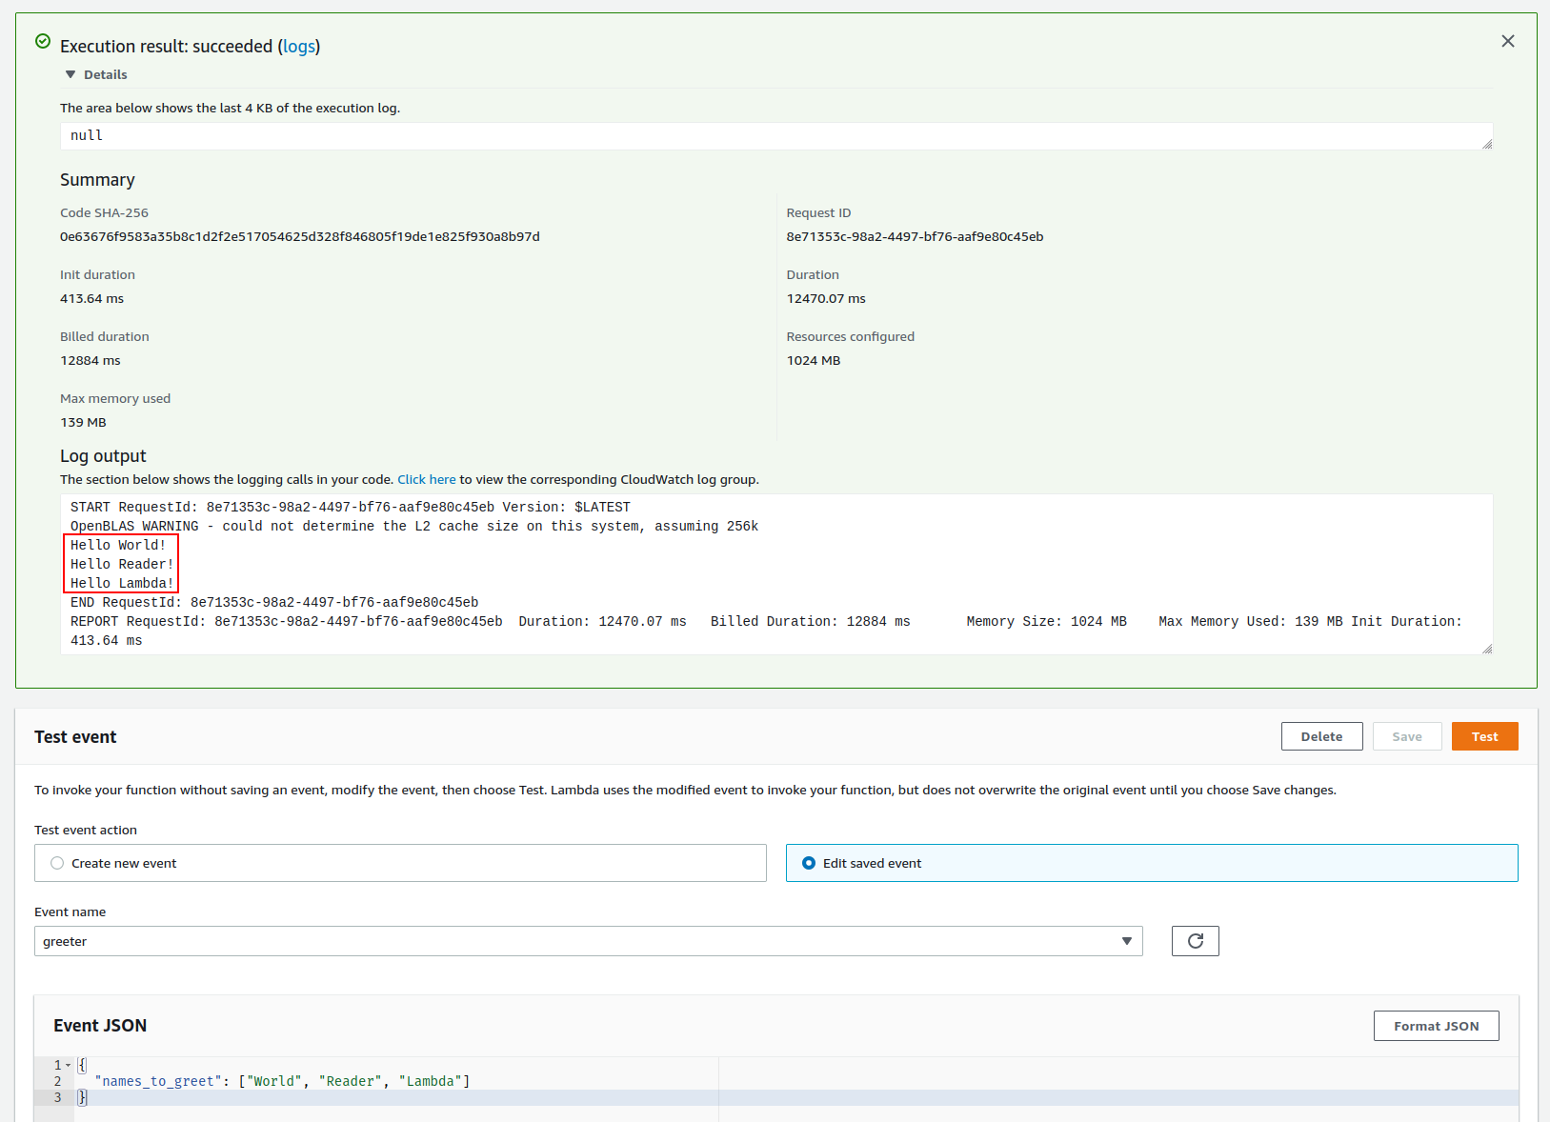Collapse the Details section triangle
This screenshot has height=1122, width=1550.
point(70,74)
